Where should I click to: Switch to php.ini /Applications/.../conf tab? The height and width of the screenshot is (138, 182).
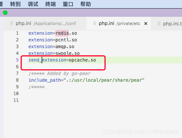point(45,23)
